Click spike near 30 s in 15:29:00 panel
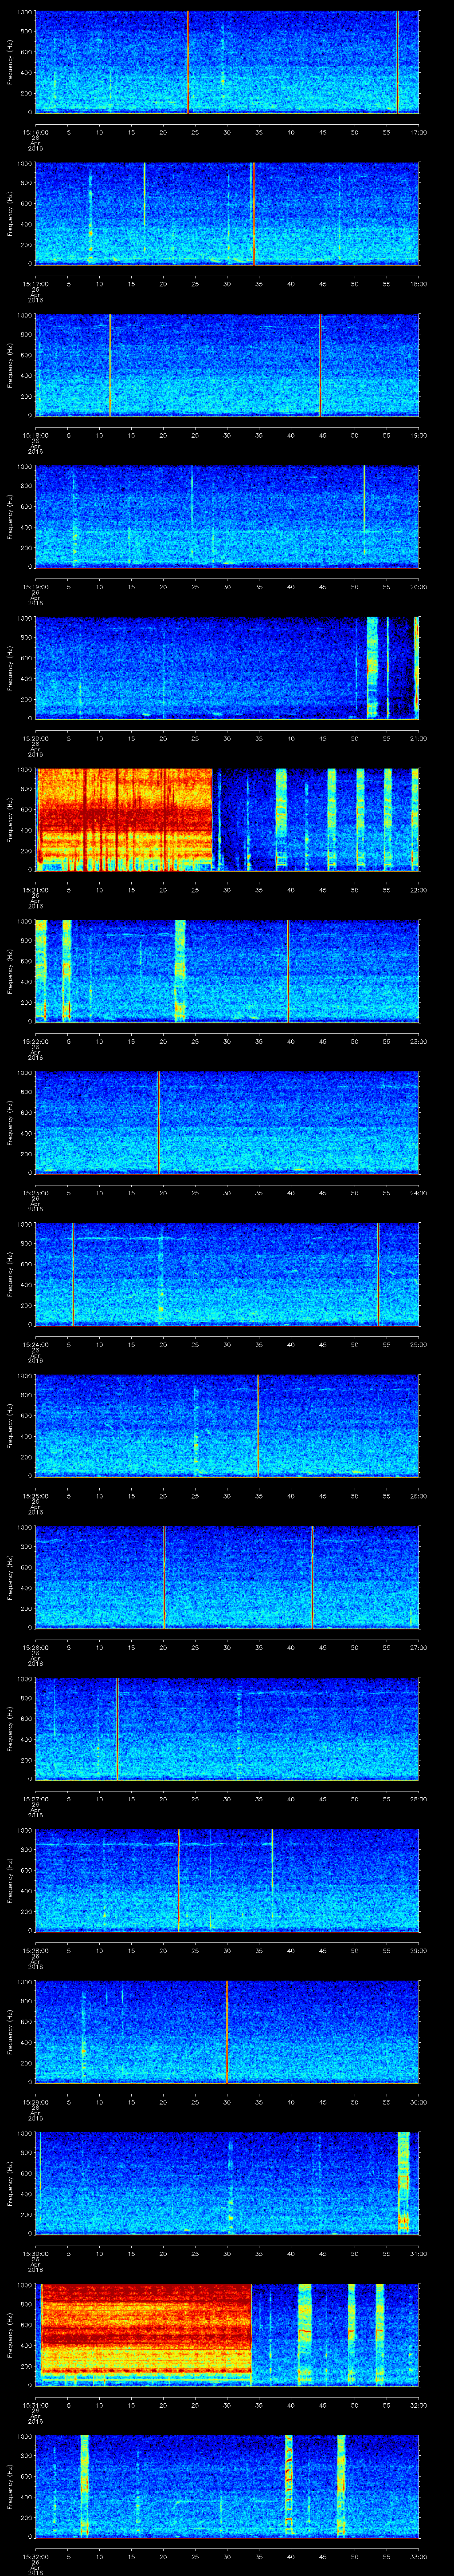Screen dimensions: 454x2576 point(227,2031)
